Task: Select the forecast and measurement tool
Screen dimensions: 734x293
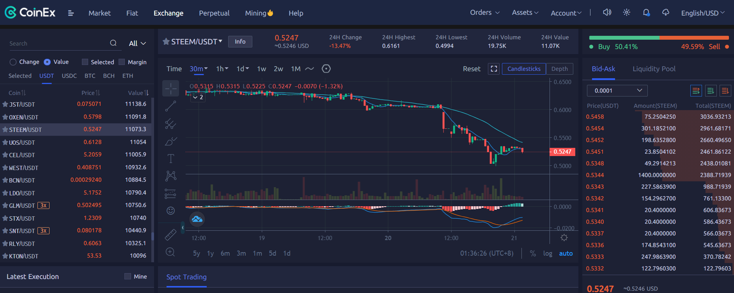Action: pos(171,193)
